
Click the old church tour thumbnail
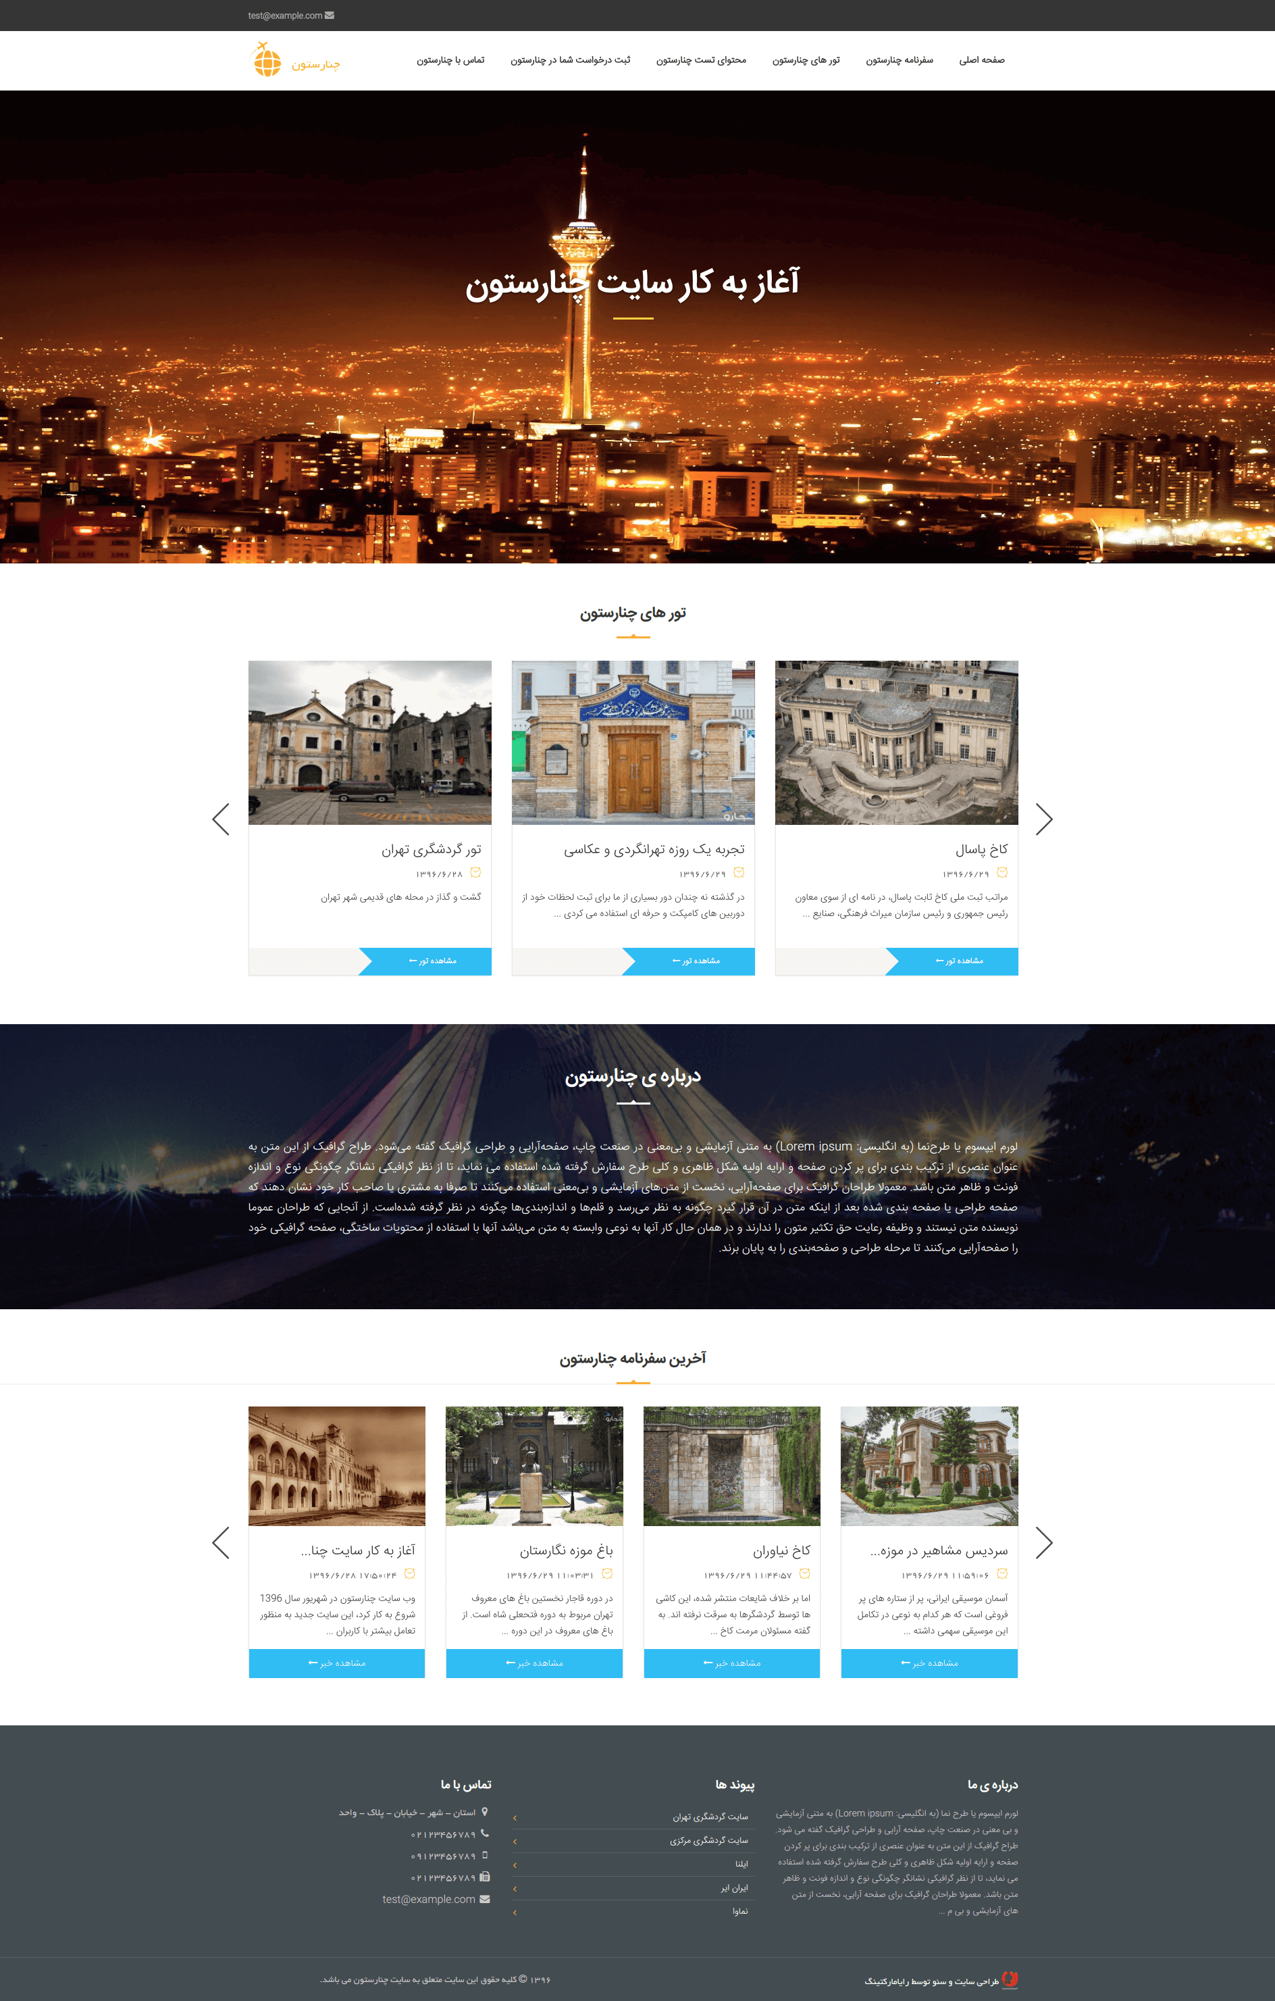369,742
